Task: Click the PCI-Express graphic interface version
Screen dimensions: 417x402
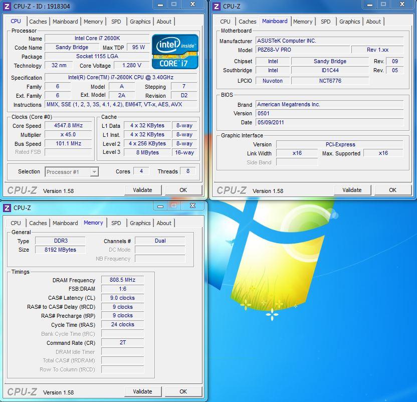Action: point(340,144)
